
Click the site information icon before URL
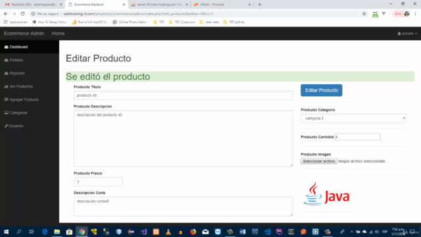(x=33, y=14)
